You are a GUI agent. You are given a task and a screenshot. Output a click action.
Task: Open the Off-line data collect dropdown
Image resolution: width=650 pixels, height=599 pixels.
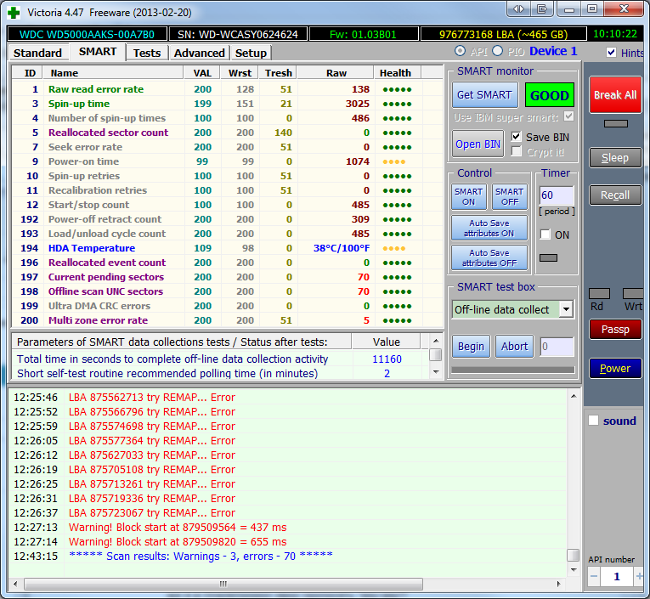[x=566, y=309]
